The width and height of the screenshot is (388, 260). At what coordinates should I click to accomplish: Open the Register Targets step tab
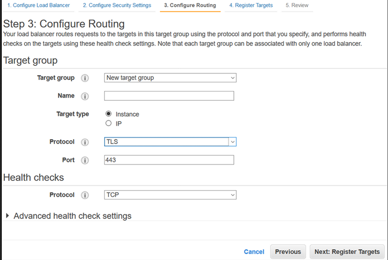251,5
